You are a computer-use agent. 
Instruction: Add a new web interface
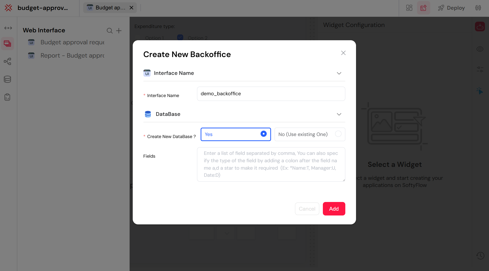(x=119, y=31)
